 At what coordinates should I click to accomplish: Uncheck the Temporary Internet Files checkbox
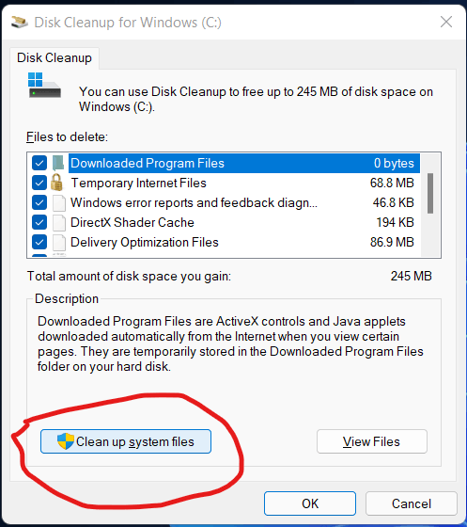coord(39,183)
